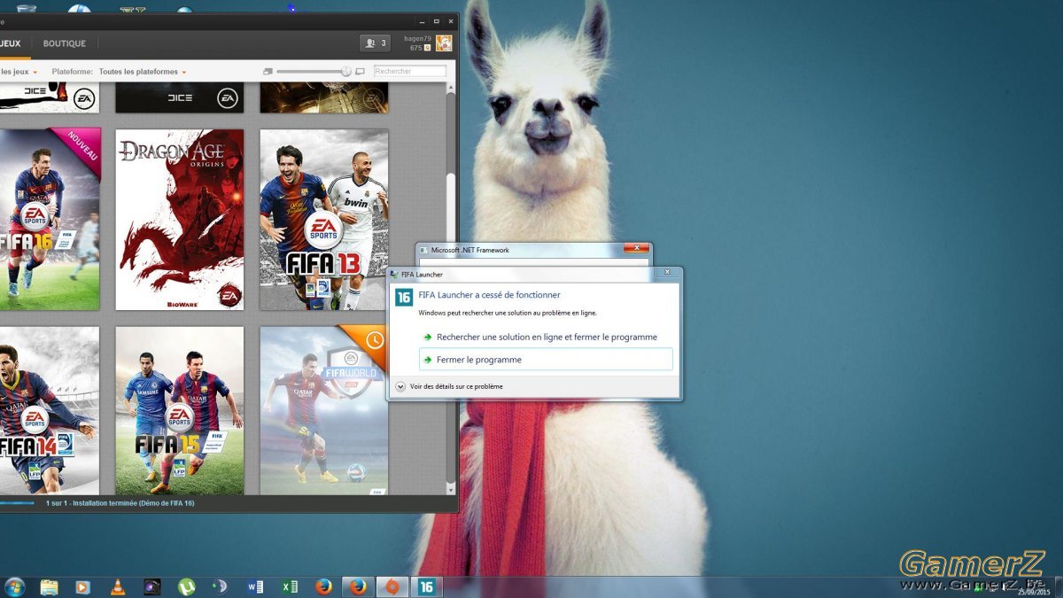Launch uTorrent from the taskbar
1063x598 pixels.
186,586
